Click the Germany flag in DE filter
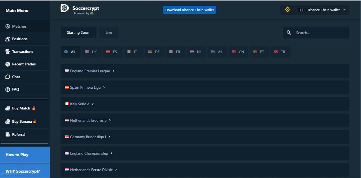 coord(150,52)
